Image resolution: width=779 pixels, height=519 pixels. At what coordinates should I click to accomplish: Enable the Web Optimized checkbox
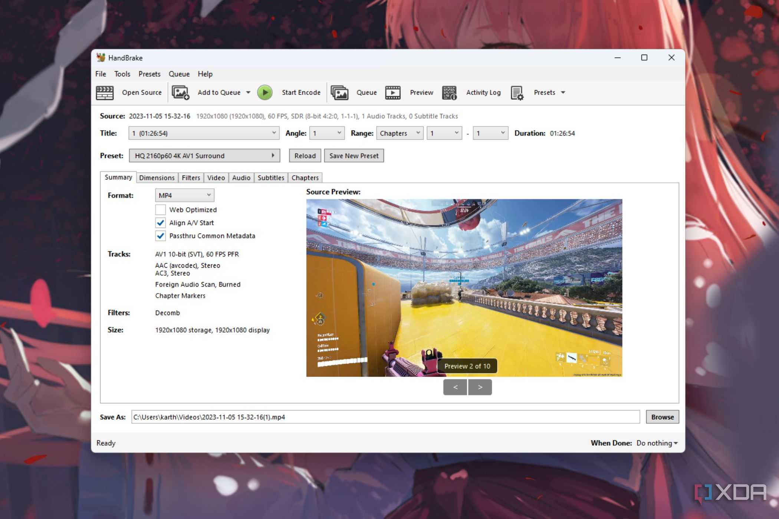(x=160, y=210)
